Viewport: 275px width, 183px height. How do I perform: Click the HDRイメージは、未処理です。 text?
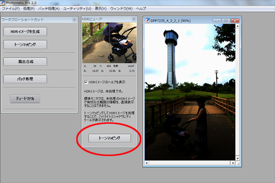pyautogui.click(x=104, y=91)
